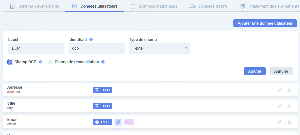Click the info icon next to Identifiant

(91, 40)
